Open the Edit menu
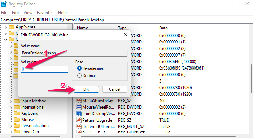This screenshot has height=138, width=253. point(15,13)
